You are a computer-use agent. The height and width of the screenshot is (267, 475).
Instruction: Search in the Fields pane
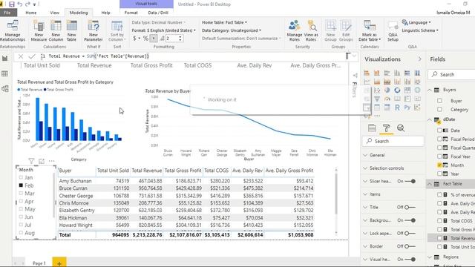point(451,74)
